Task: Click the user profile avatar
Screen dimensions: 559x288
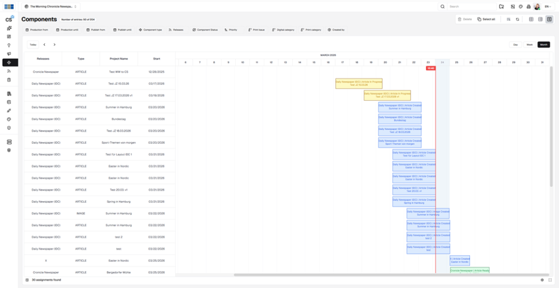Action: pos(537,7)
